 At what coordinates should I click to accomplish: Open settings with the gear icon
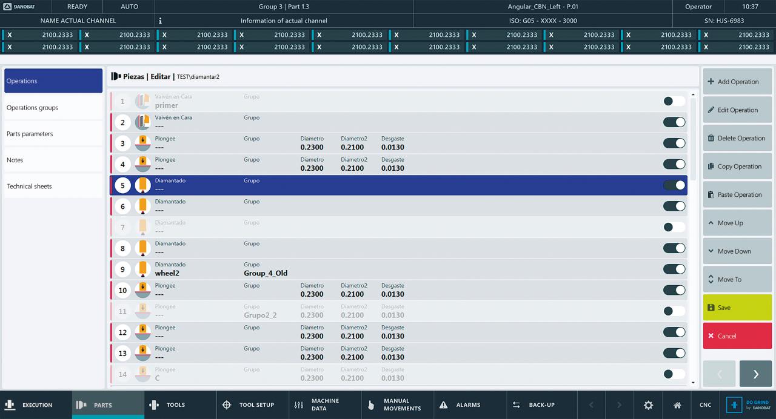[x=649, y=405]
